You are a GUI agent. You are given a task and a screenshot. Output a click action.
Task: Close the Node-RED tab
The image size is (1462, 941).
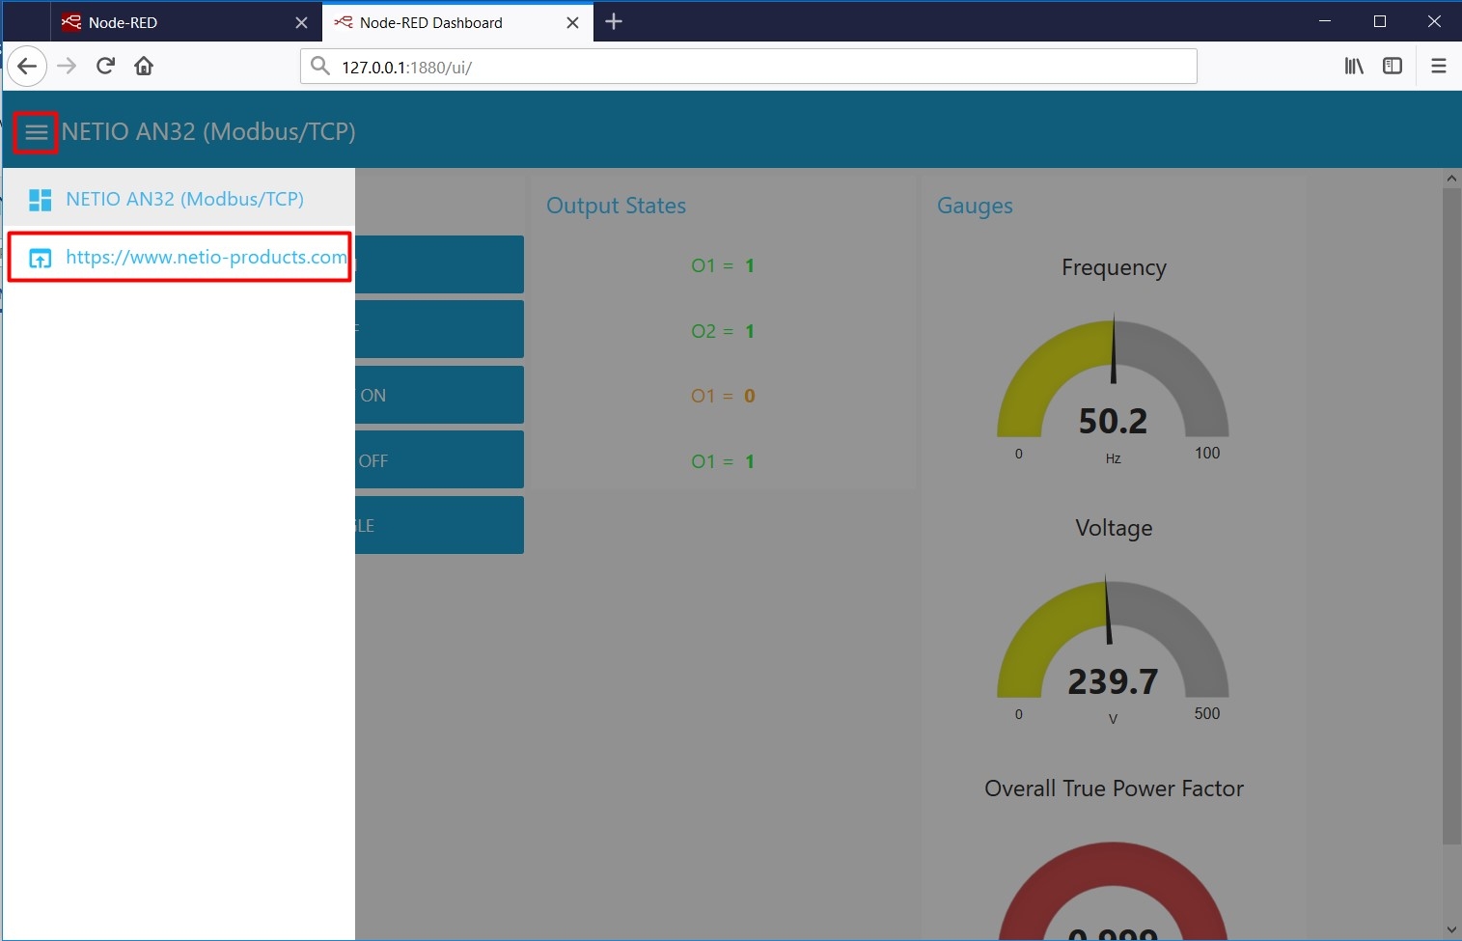[x=301, y=22]
